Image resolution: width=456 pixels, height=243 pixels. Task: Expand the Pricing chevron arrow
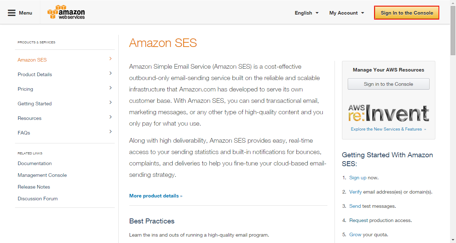click(110, 88)
